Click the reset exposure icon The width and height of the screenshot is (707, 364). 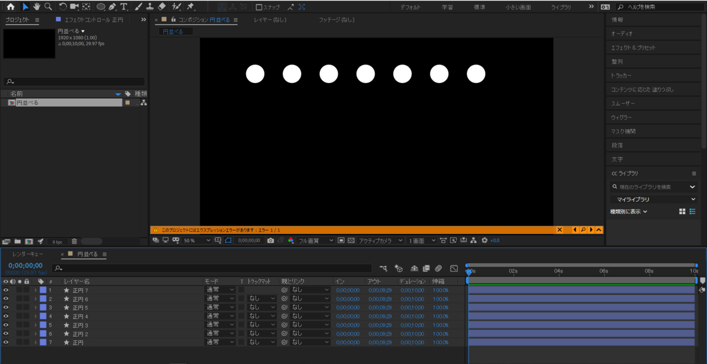tap(485, 241)
